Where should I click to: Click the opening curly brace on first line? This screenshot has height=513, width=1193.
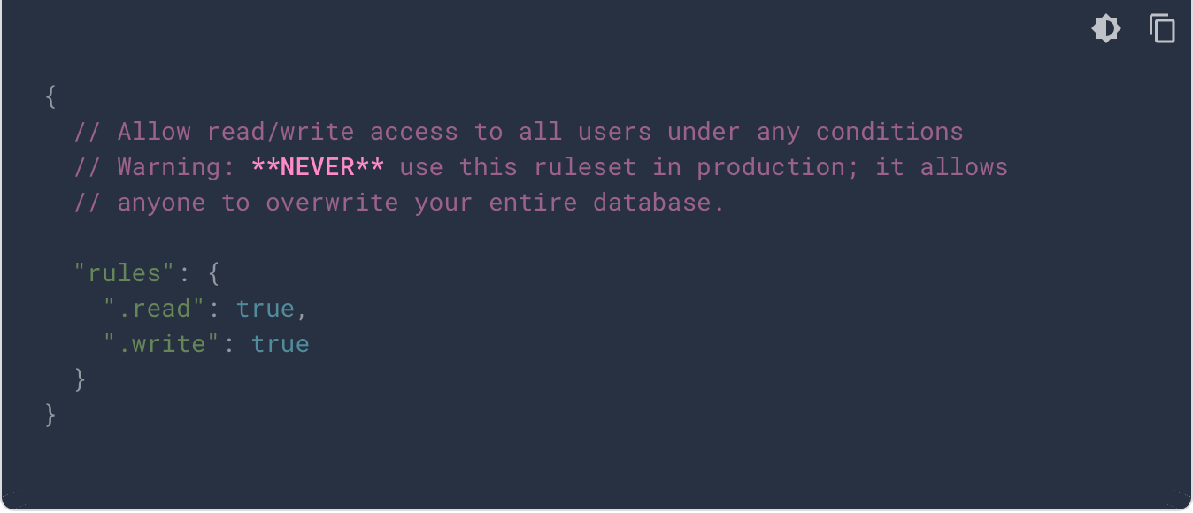pyautogui.click(x=51, y=96)
